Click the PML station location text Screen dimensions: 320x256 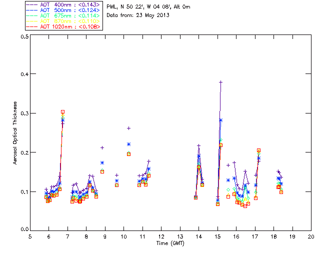tap(148, 7)
